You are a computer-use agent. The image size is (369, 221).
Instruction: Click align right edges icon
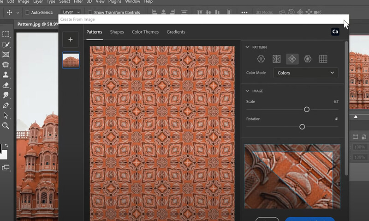[173, 12]
